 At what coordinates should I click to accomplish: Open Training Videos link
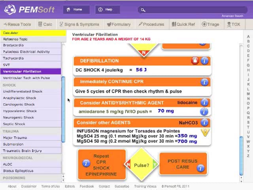(x=145, y=186)
